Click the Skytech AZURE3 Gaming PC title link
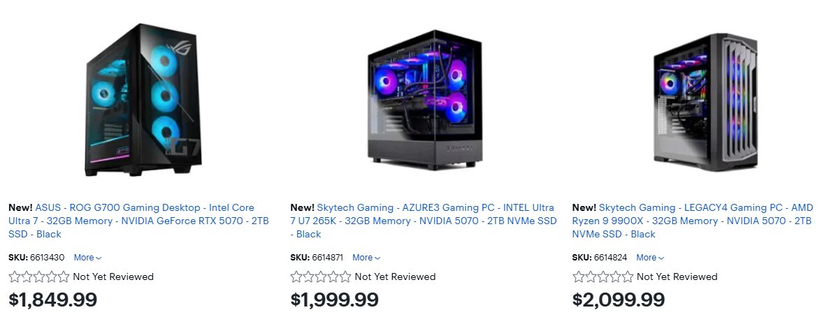The image size is (822, 317). (423, 221)
